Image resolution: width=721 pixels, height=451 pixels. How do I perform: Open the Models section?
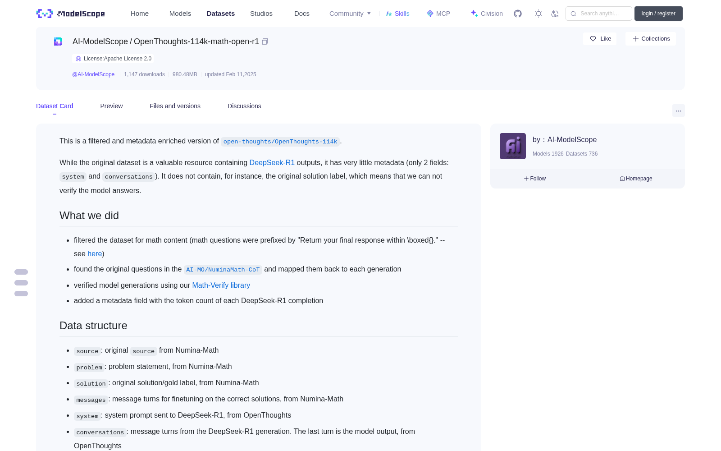pyautogui.click(x=180, y=14)
